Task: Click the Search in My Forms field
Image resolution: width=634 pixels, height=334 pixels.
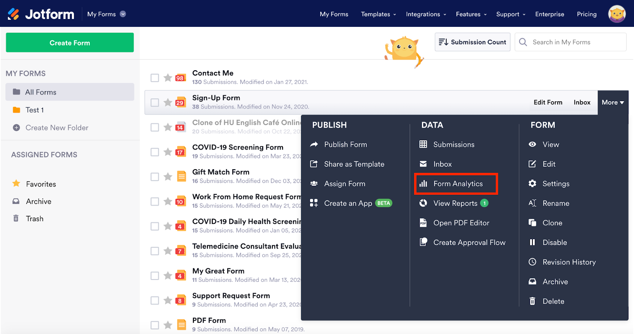Action: point(570,42)
